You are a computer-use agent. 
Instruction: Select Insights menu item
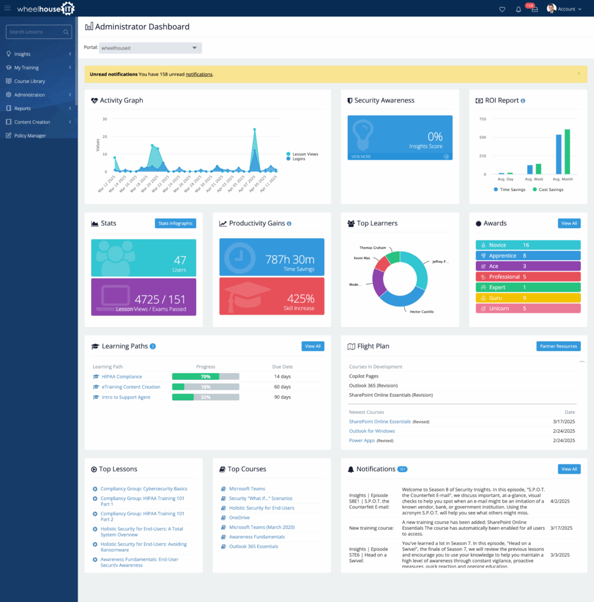click(x=22, y=54)
